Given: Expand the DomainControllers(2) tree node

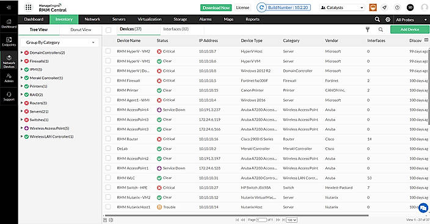Looking at the screenshot, I should pos(21,52).
